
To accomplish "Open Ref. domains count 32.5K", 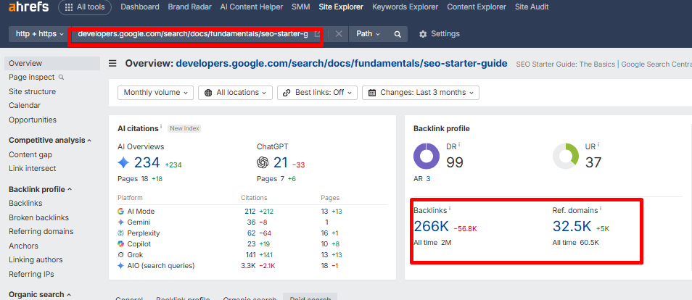I will (572, 227).
